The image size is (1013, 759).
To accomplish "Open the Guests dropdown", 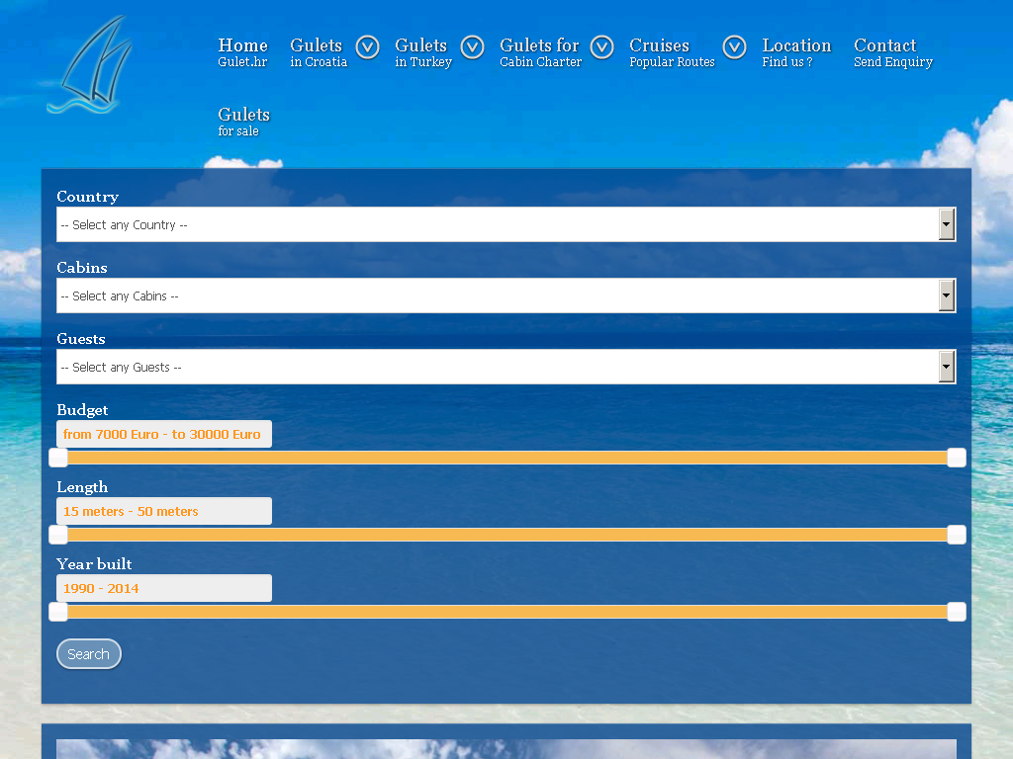I will (x=506, y=367).
